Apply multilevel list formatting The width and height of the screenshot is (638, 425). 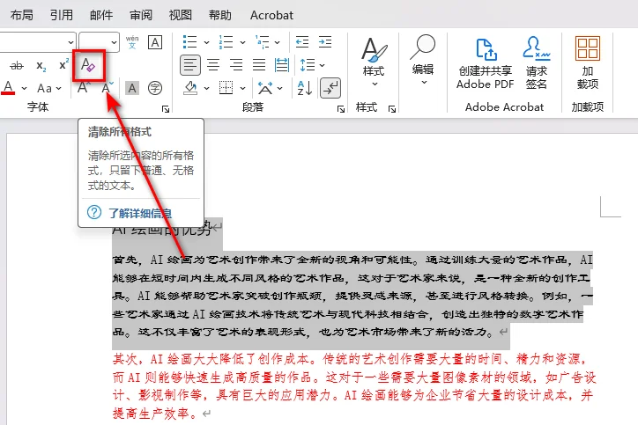pyautogui.click(x=262, y=42)
